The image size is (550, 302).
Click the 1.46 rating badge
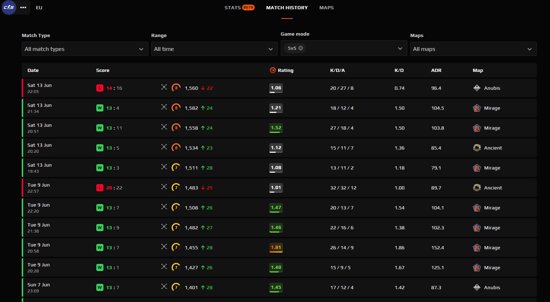[x=276, y=228]
